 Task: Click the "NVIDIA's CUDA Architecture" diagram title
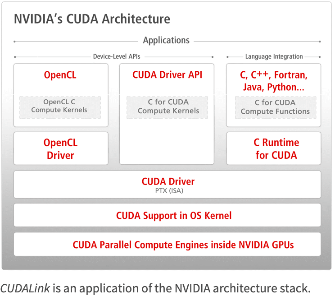tap(92, 19)
